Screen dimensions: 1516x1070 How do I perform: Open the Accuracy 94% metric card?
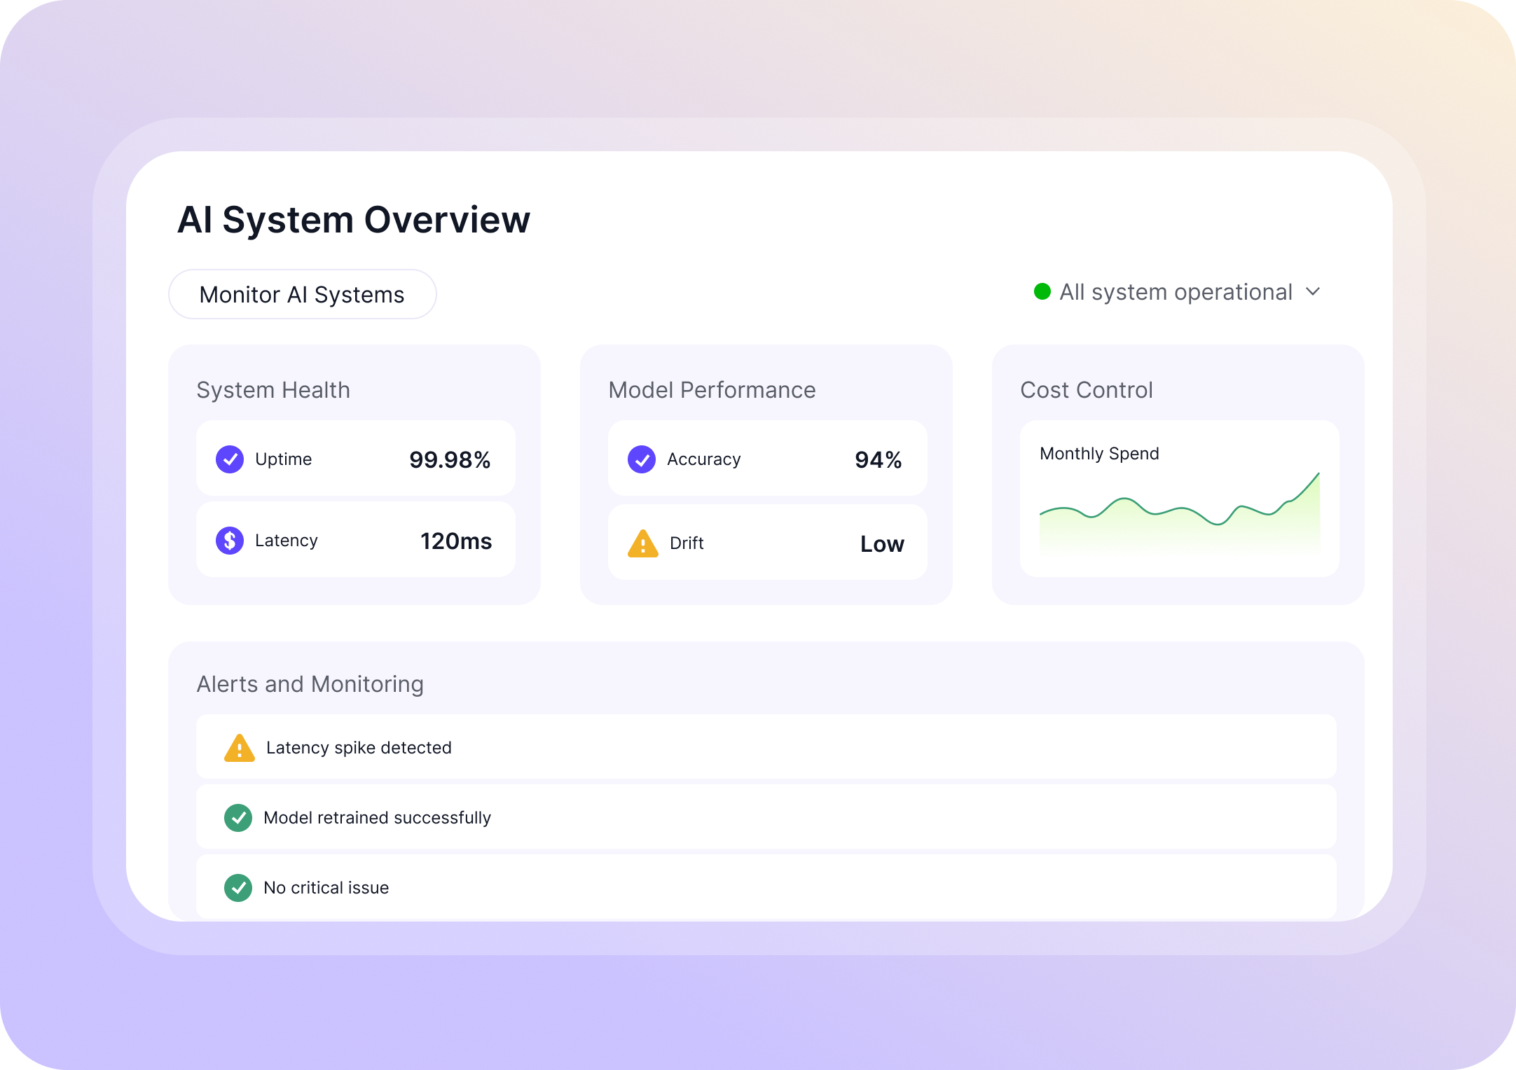click(x=768, y=459)
